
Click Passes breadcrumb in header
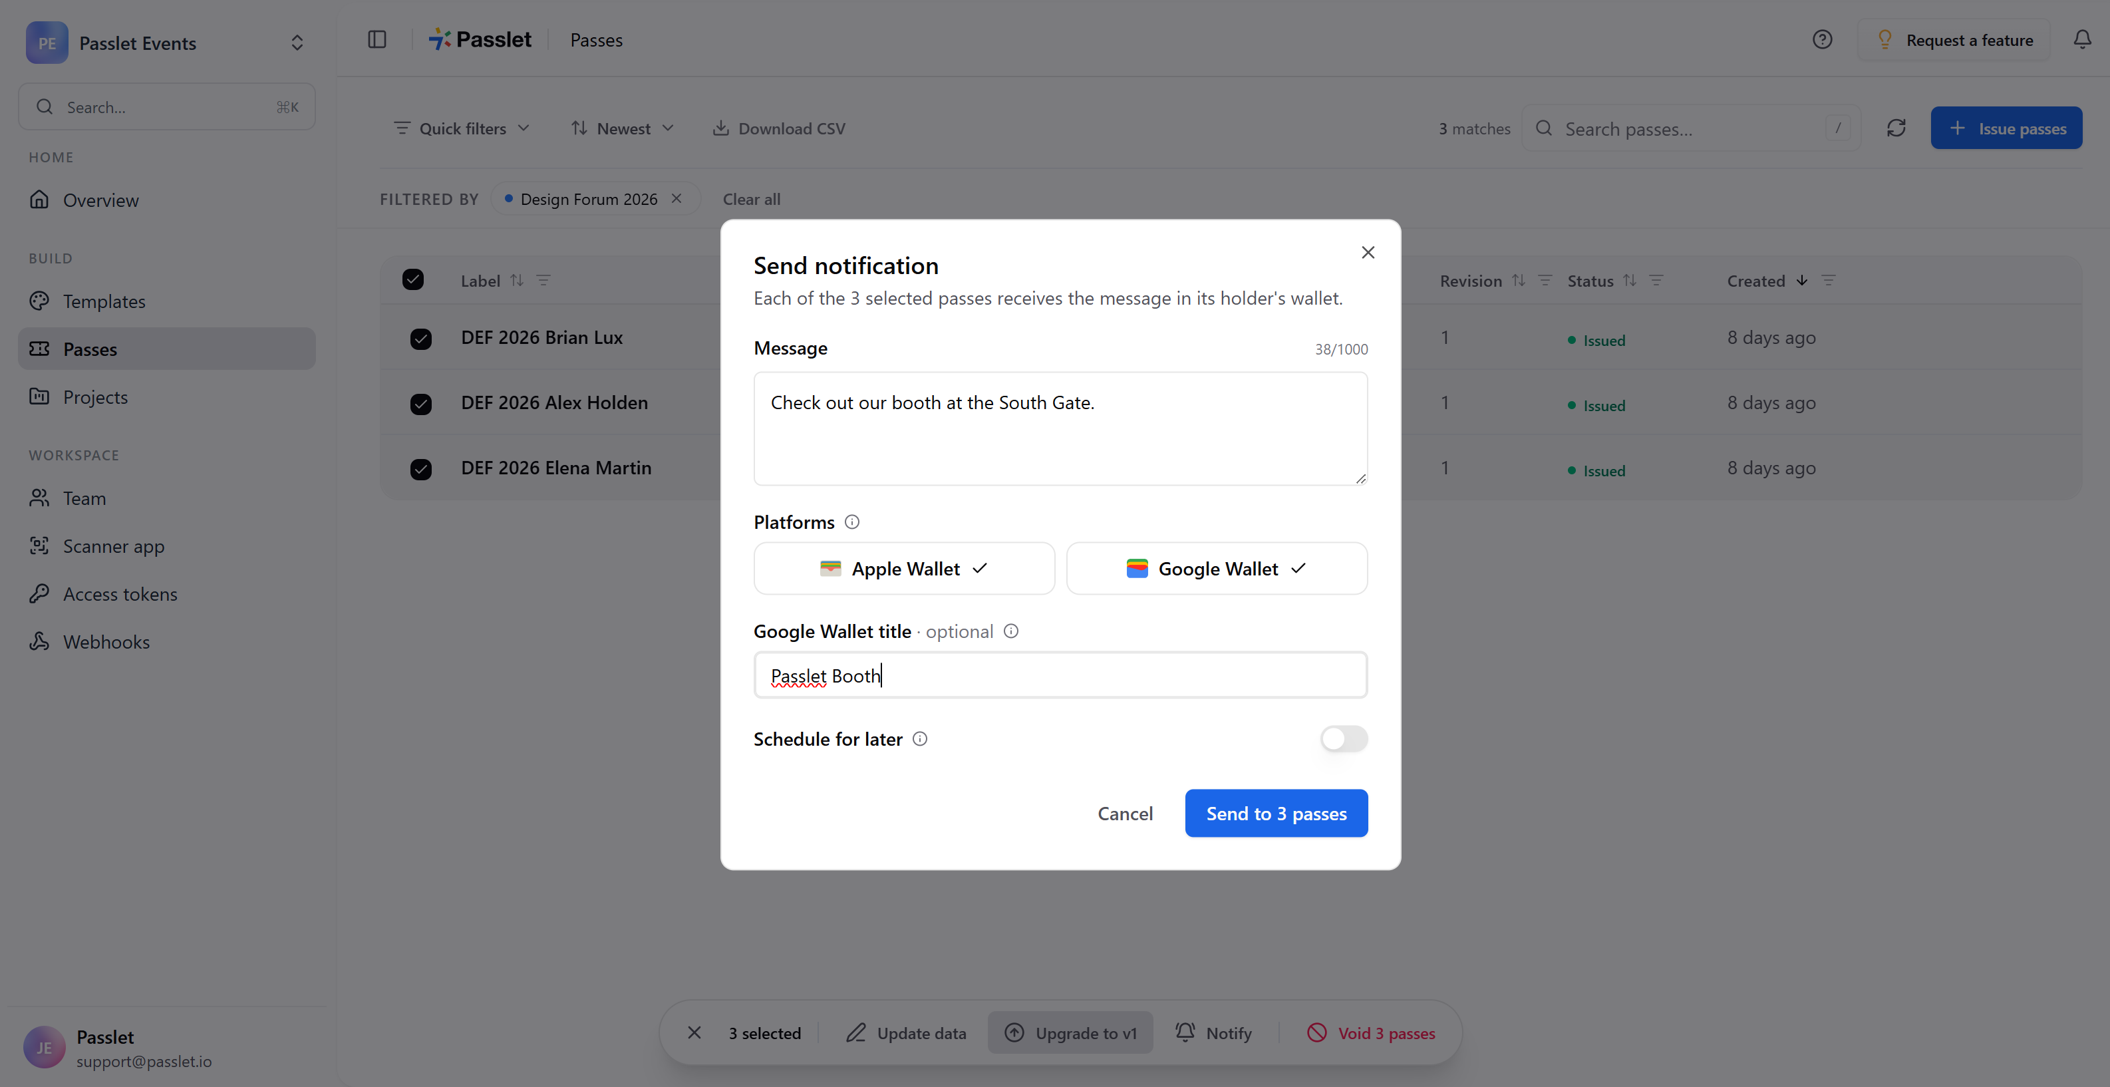pos(596,39)
